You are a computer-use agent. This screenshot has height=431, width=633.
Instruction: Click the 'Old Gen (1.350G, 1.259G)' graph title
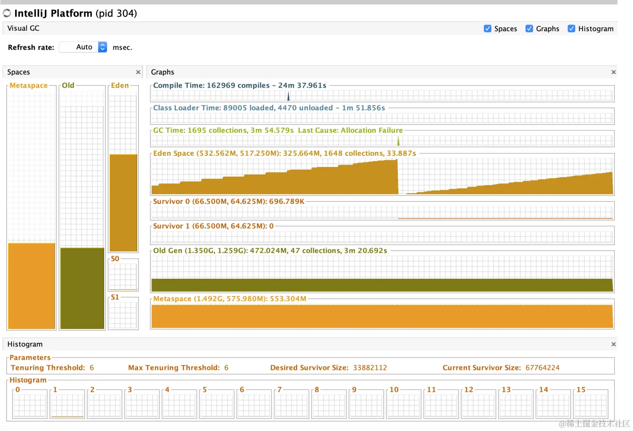270,251
